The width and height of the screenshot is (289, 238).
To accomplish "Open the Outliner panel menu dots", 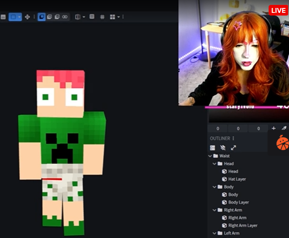I will point(233,138).
